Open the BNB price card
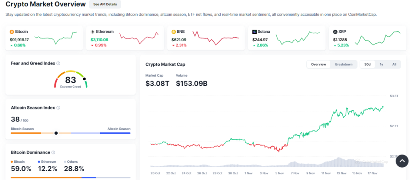The image size is (410, 180). point(206,38)
